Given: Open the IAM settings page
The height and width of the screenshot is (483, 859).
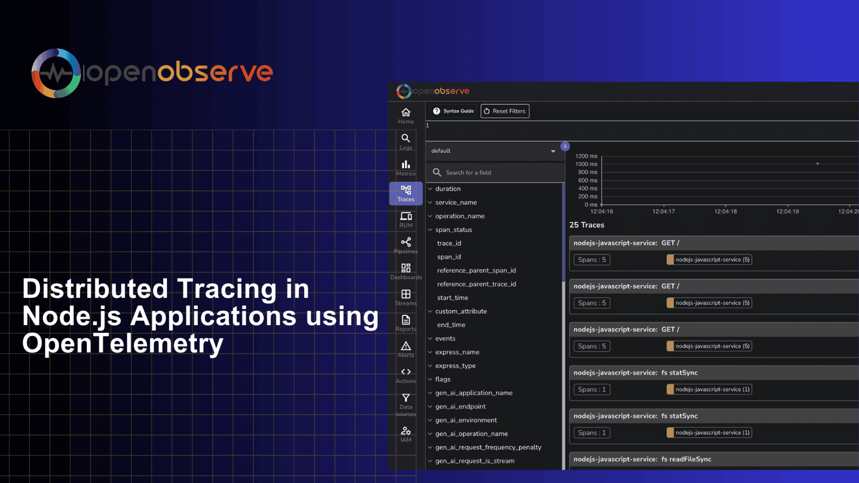Looking at the screenshot, I should 406,434.
